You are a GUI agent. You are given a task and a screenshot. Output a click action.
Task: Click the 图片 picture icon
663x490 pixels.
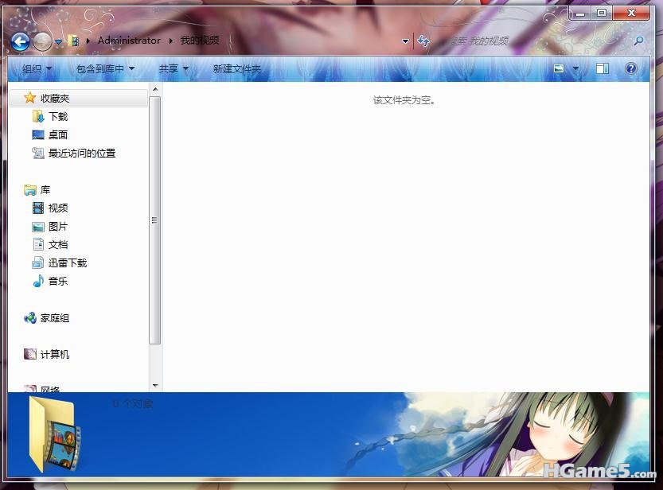[x=38, y=227]
